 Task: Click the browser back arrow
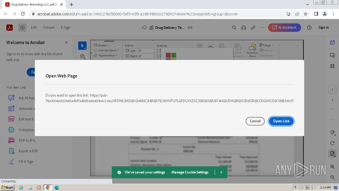6,14
